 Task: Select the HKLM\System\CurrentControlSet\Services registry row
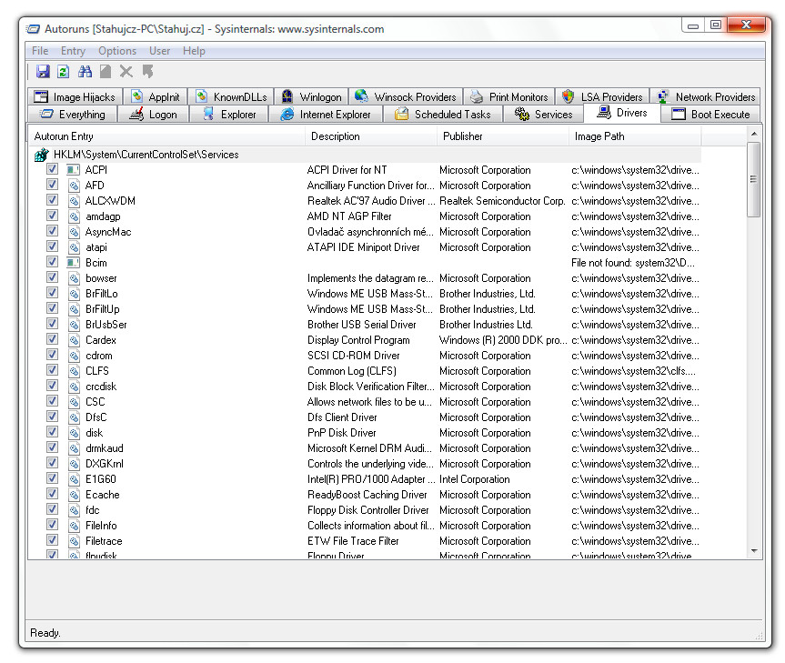pyautogui.click(x=365, y=155)
